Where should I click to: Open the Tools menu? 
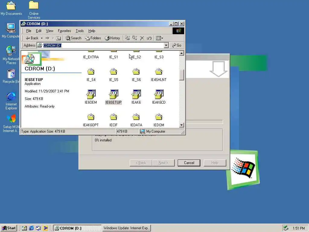pyautogui.click(x=80, y=31)
